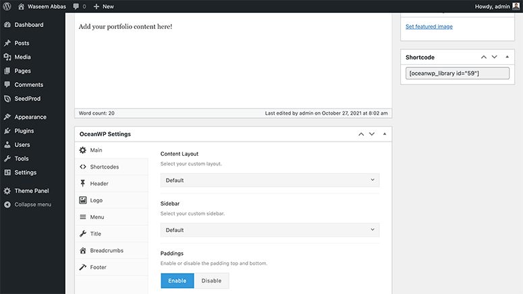
Task: Switch to the Footer settings tab
Action: click(x=111, y=267)
